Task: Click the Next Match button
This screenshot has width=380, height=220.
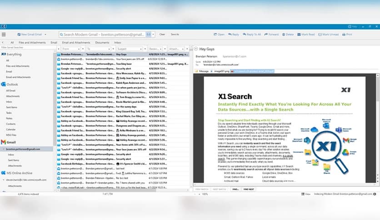Action: 220,189
